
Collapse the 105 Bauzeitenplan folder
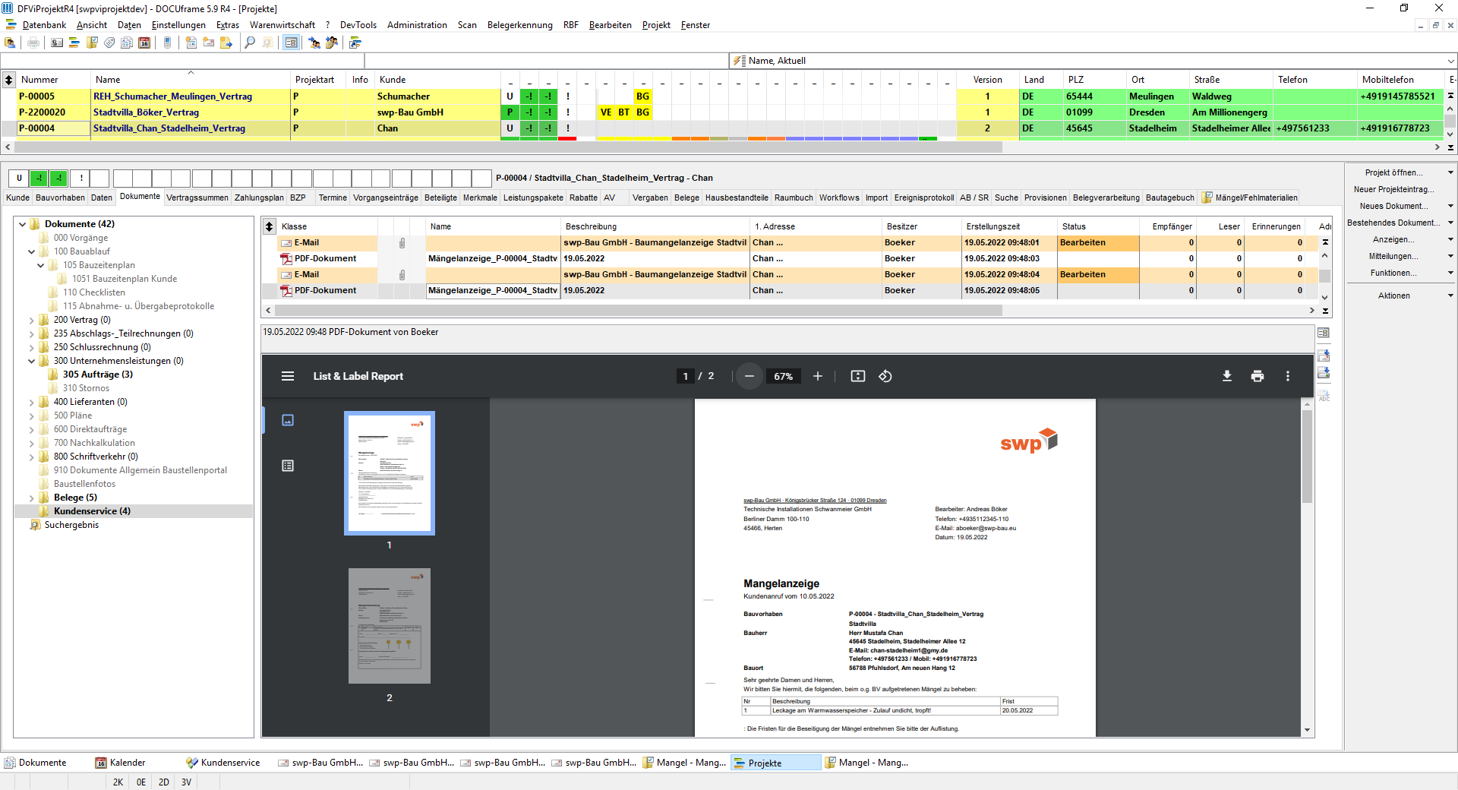click(x=41, y=265)
